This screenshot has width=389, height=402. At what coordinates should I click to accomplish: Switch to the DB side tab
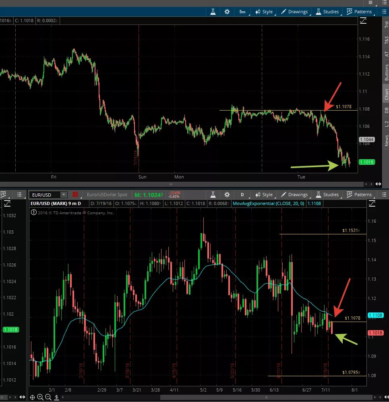[x=386, y=110]
